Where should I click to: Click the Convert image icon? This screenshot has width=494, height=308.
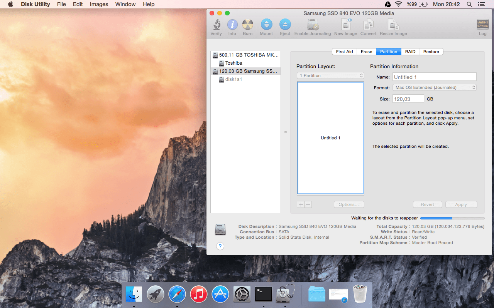click(x=368, y=26)
